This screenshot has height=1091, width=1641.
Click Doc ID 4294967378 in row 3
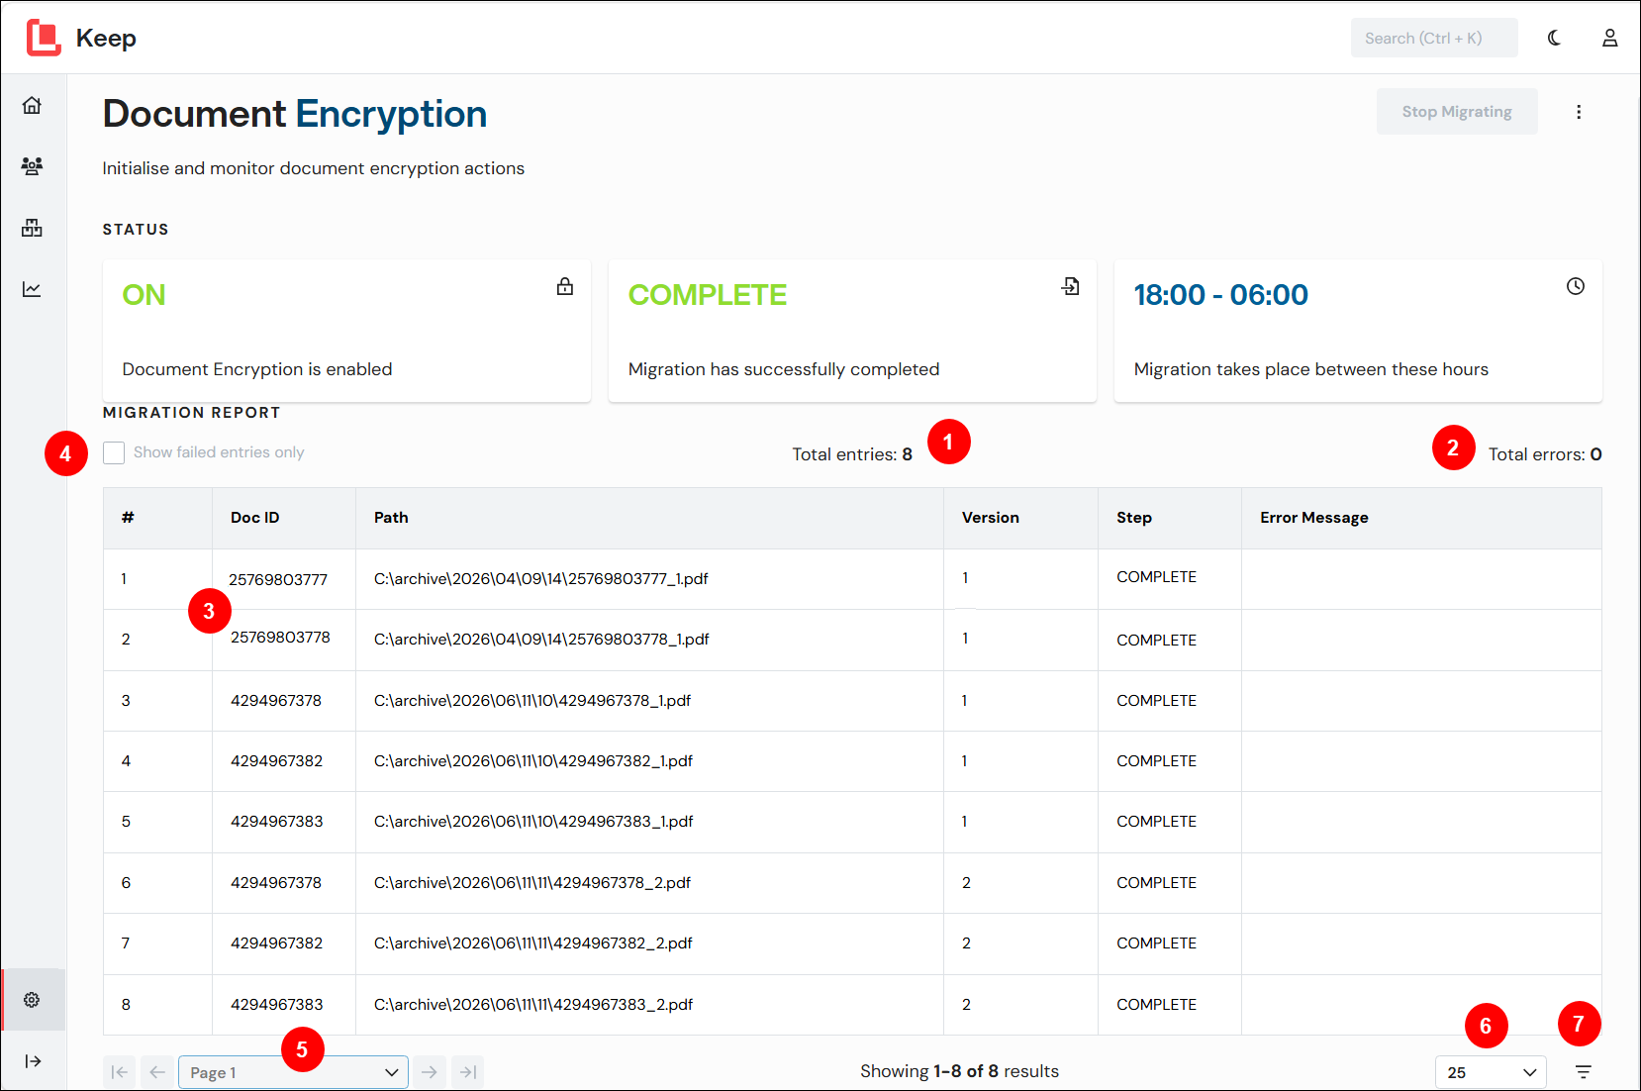276,701
